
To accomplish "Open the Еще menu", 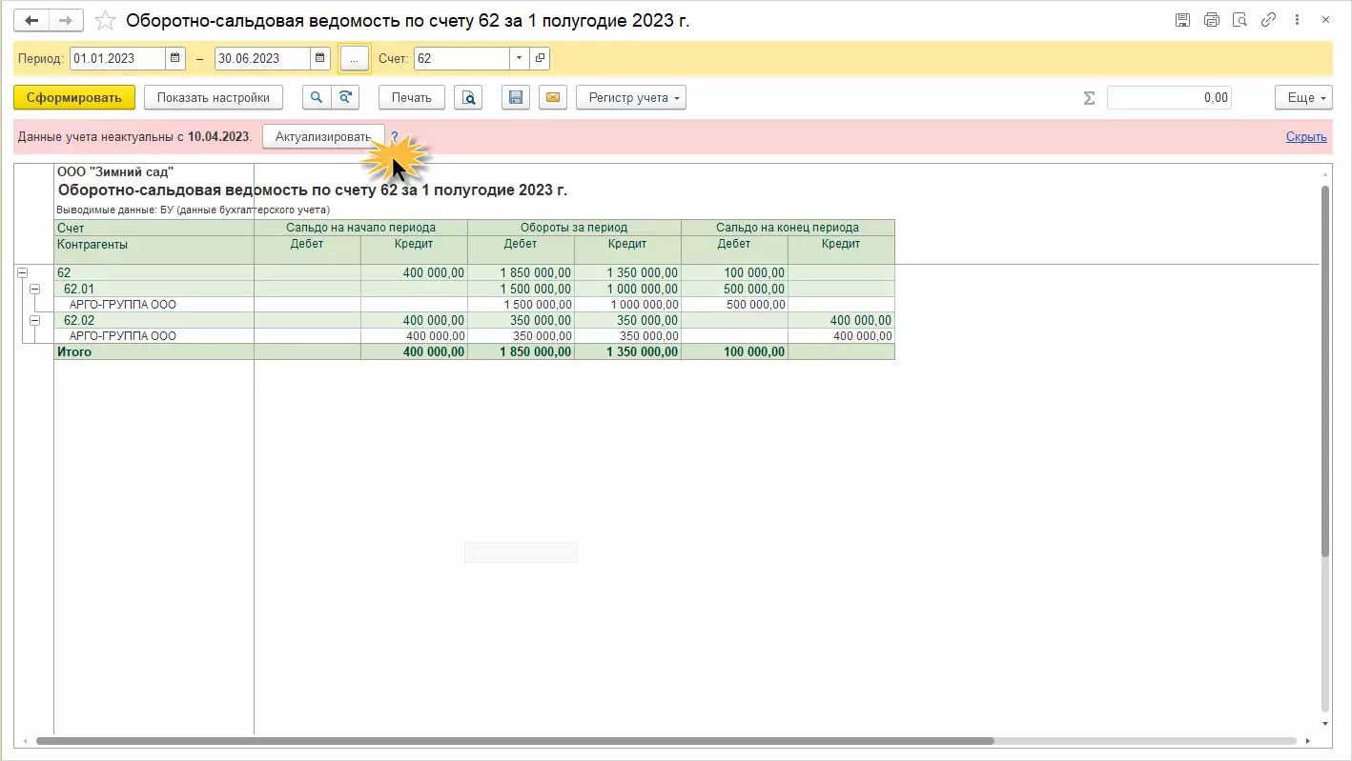I will click(1301, 97).
